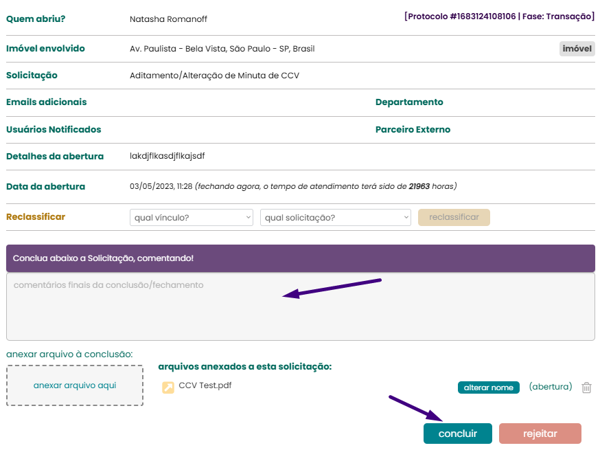
Task: Focus the final conclusion comments text area
Action: 300,306
